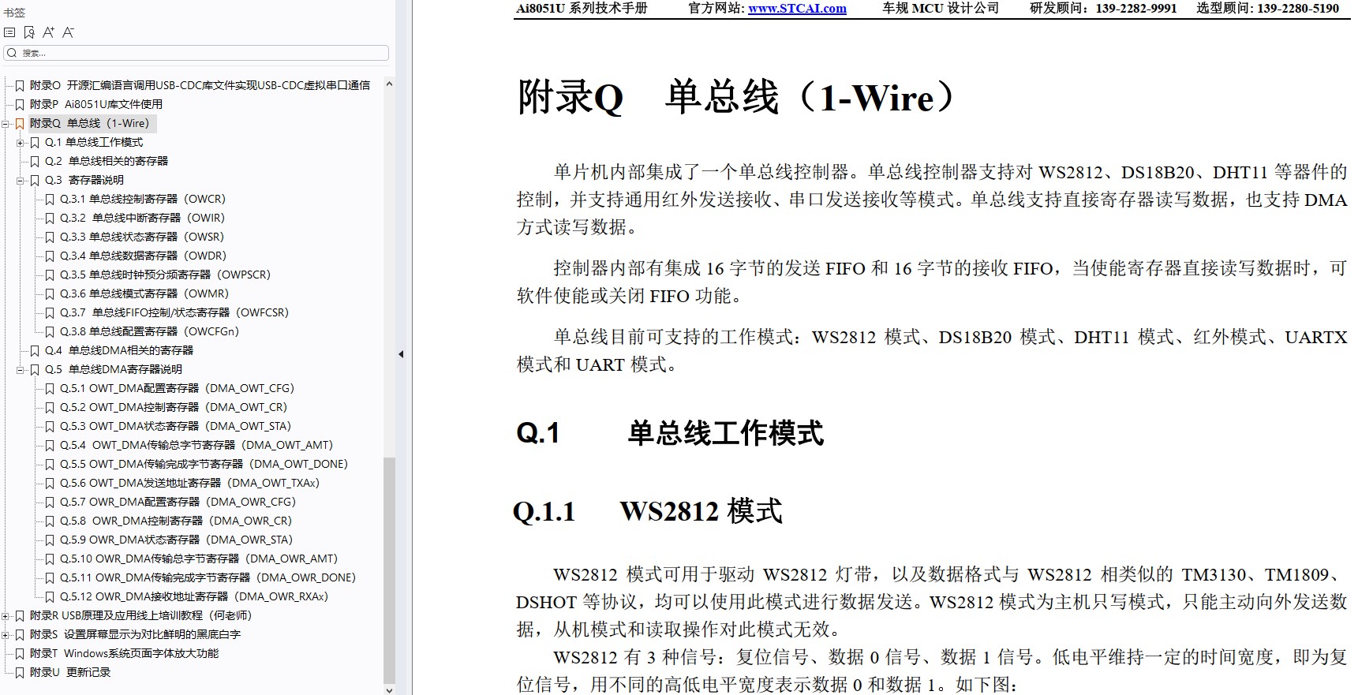Click bookmark icon beside Q.5.11 DMA_OWR_DONE
Image resolution: width=1358 pixels, height=695 pixels.
pos(50,577)
